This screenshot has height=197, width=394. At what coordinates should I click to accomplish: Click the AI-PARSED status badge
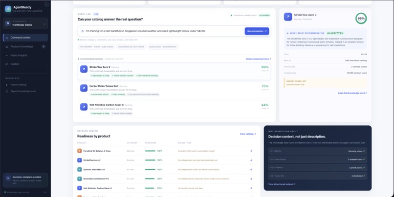(264, 15)
